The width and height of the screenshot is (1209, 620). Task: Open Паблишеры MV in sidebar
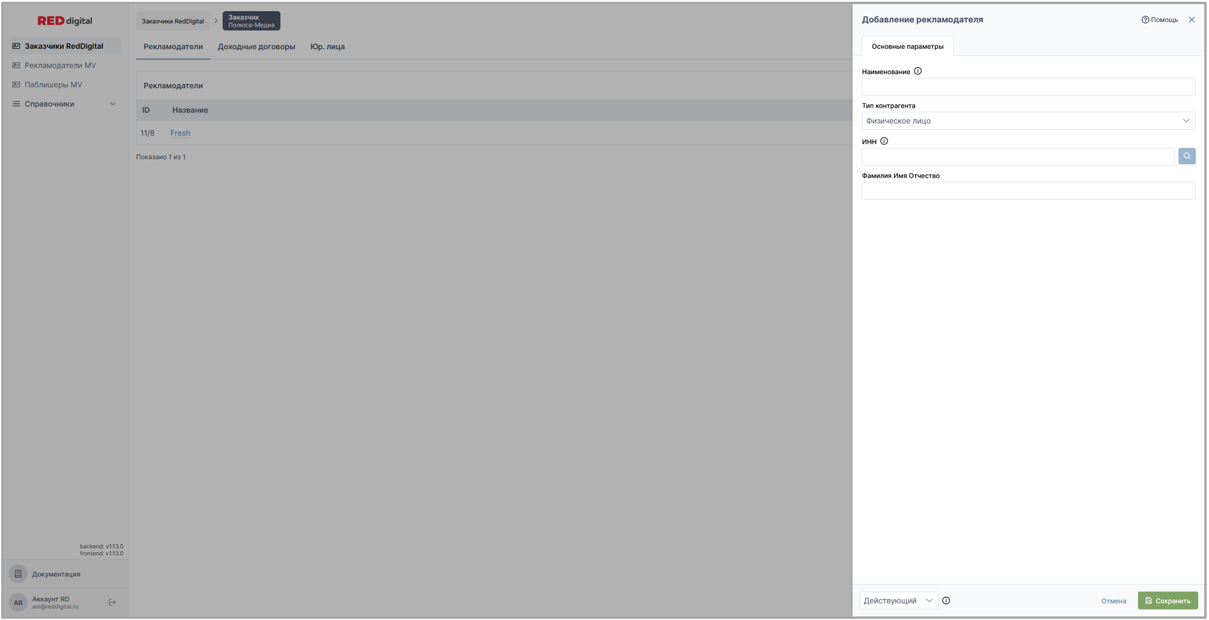53,85
